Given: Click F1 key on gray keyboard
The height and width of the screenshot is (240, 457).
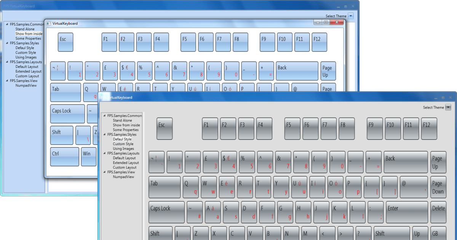Looking at the screenshot, I should 210,129.
